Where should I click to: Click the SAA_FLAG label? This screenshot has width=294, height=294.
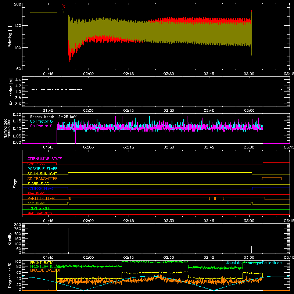[x=36, y=193]
